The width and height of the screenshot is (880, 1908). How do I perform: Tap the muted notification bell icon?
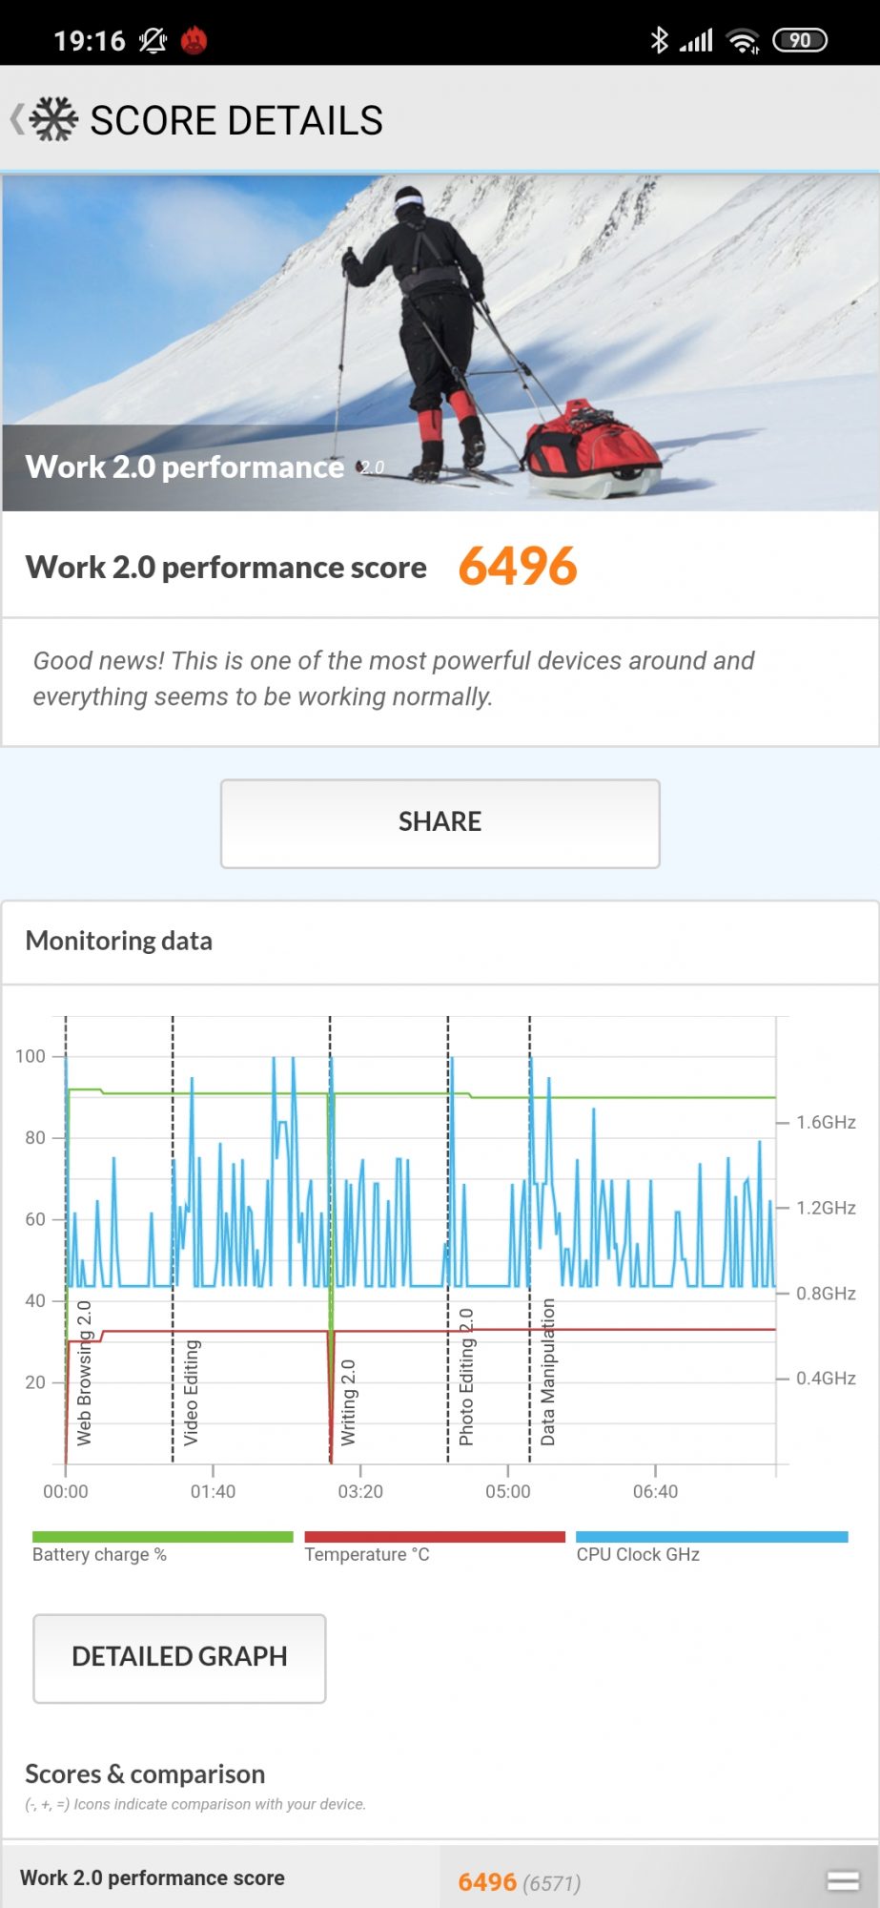pos(153,40)
